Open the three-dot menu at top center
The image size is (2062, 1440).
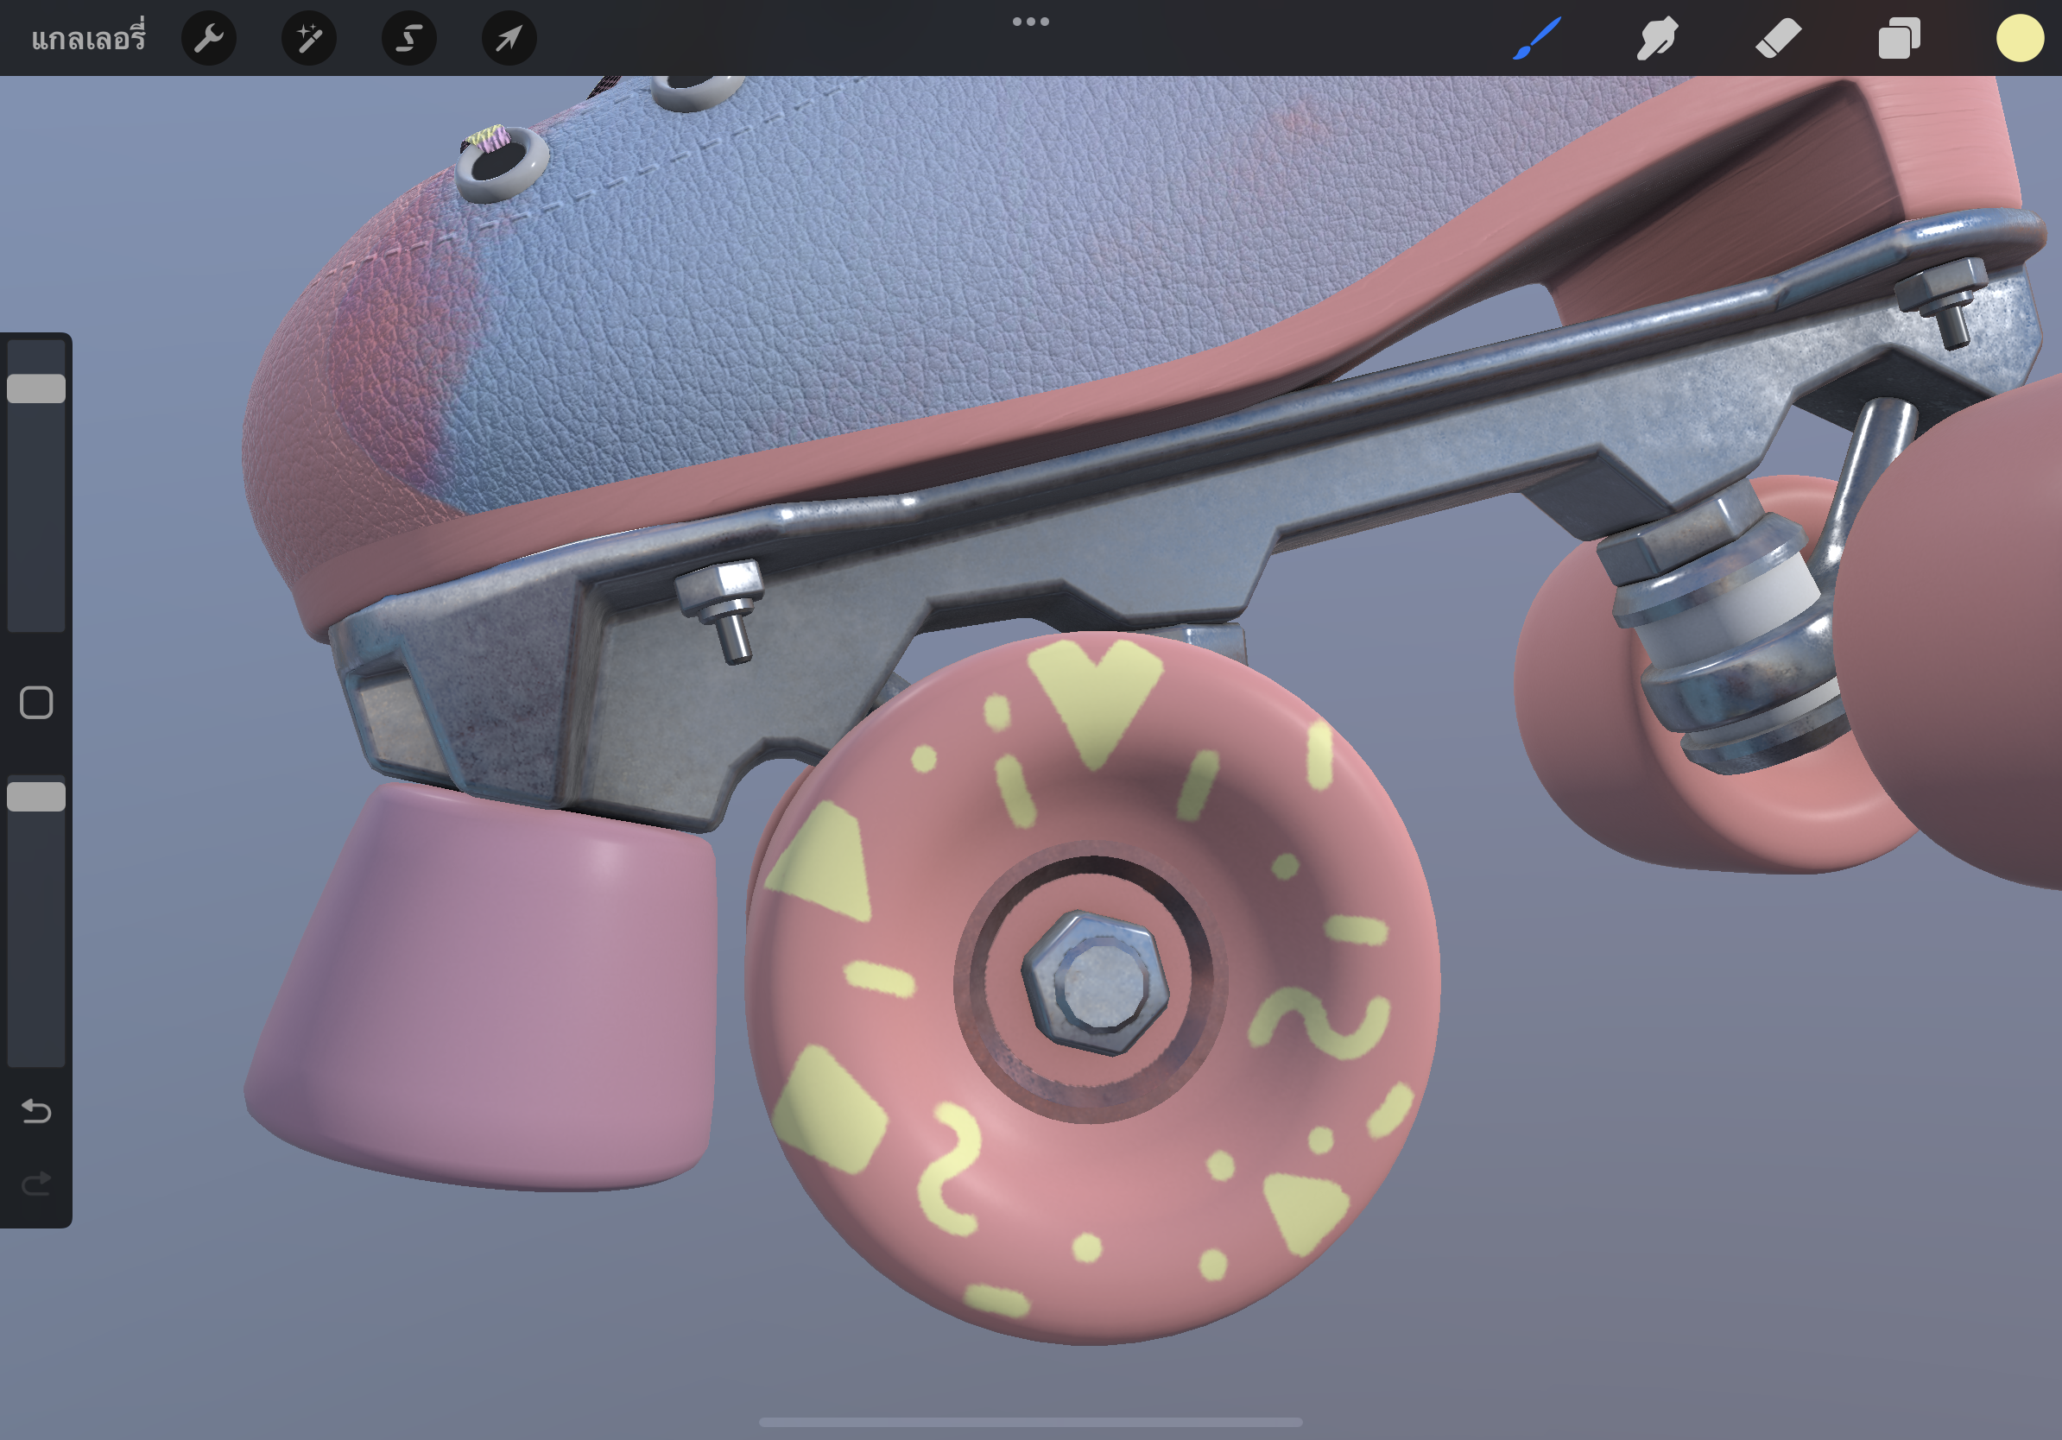click(x=1030, y=22)
